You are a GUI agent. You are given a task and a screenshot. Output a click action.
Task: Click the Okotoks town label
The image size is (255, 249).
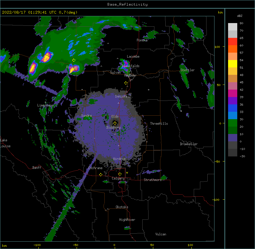[x=122, y=207]
